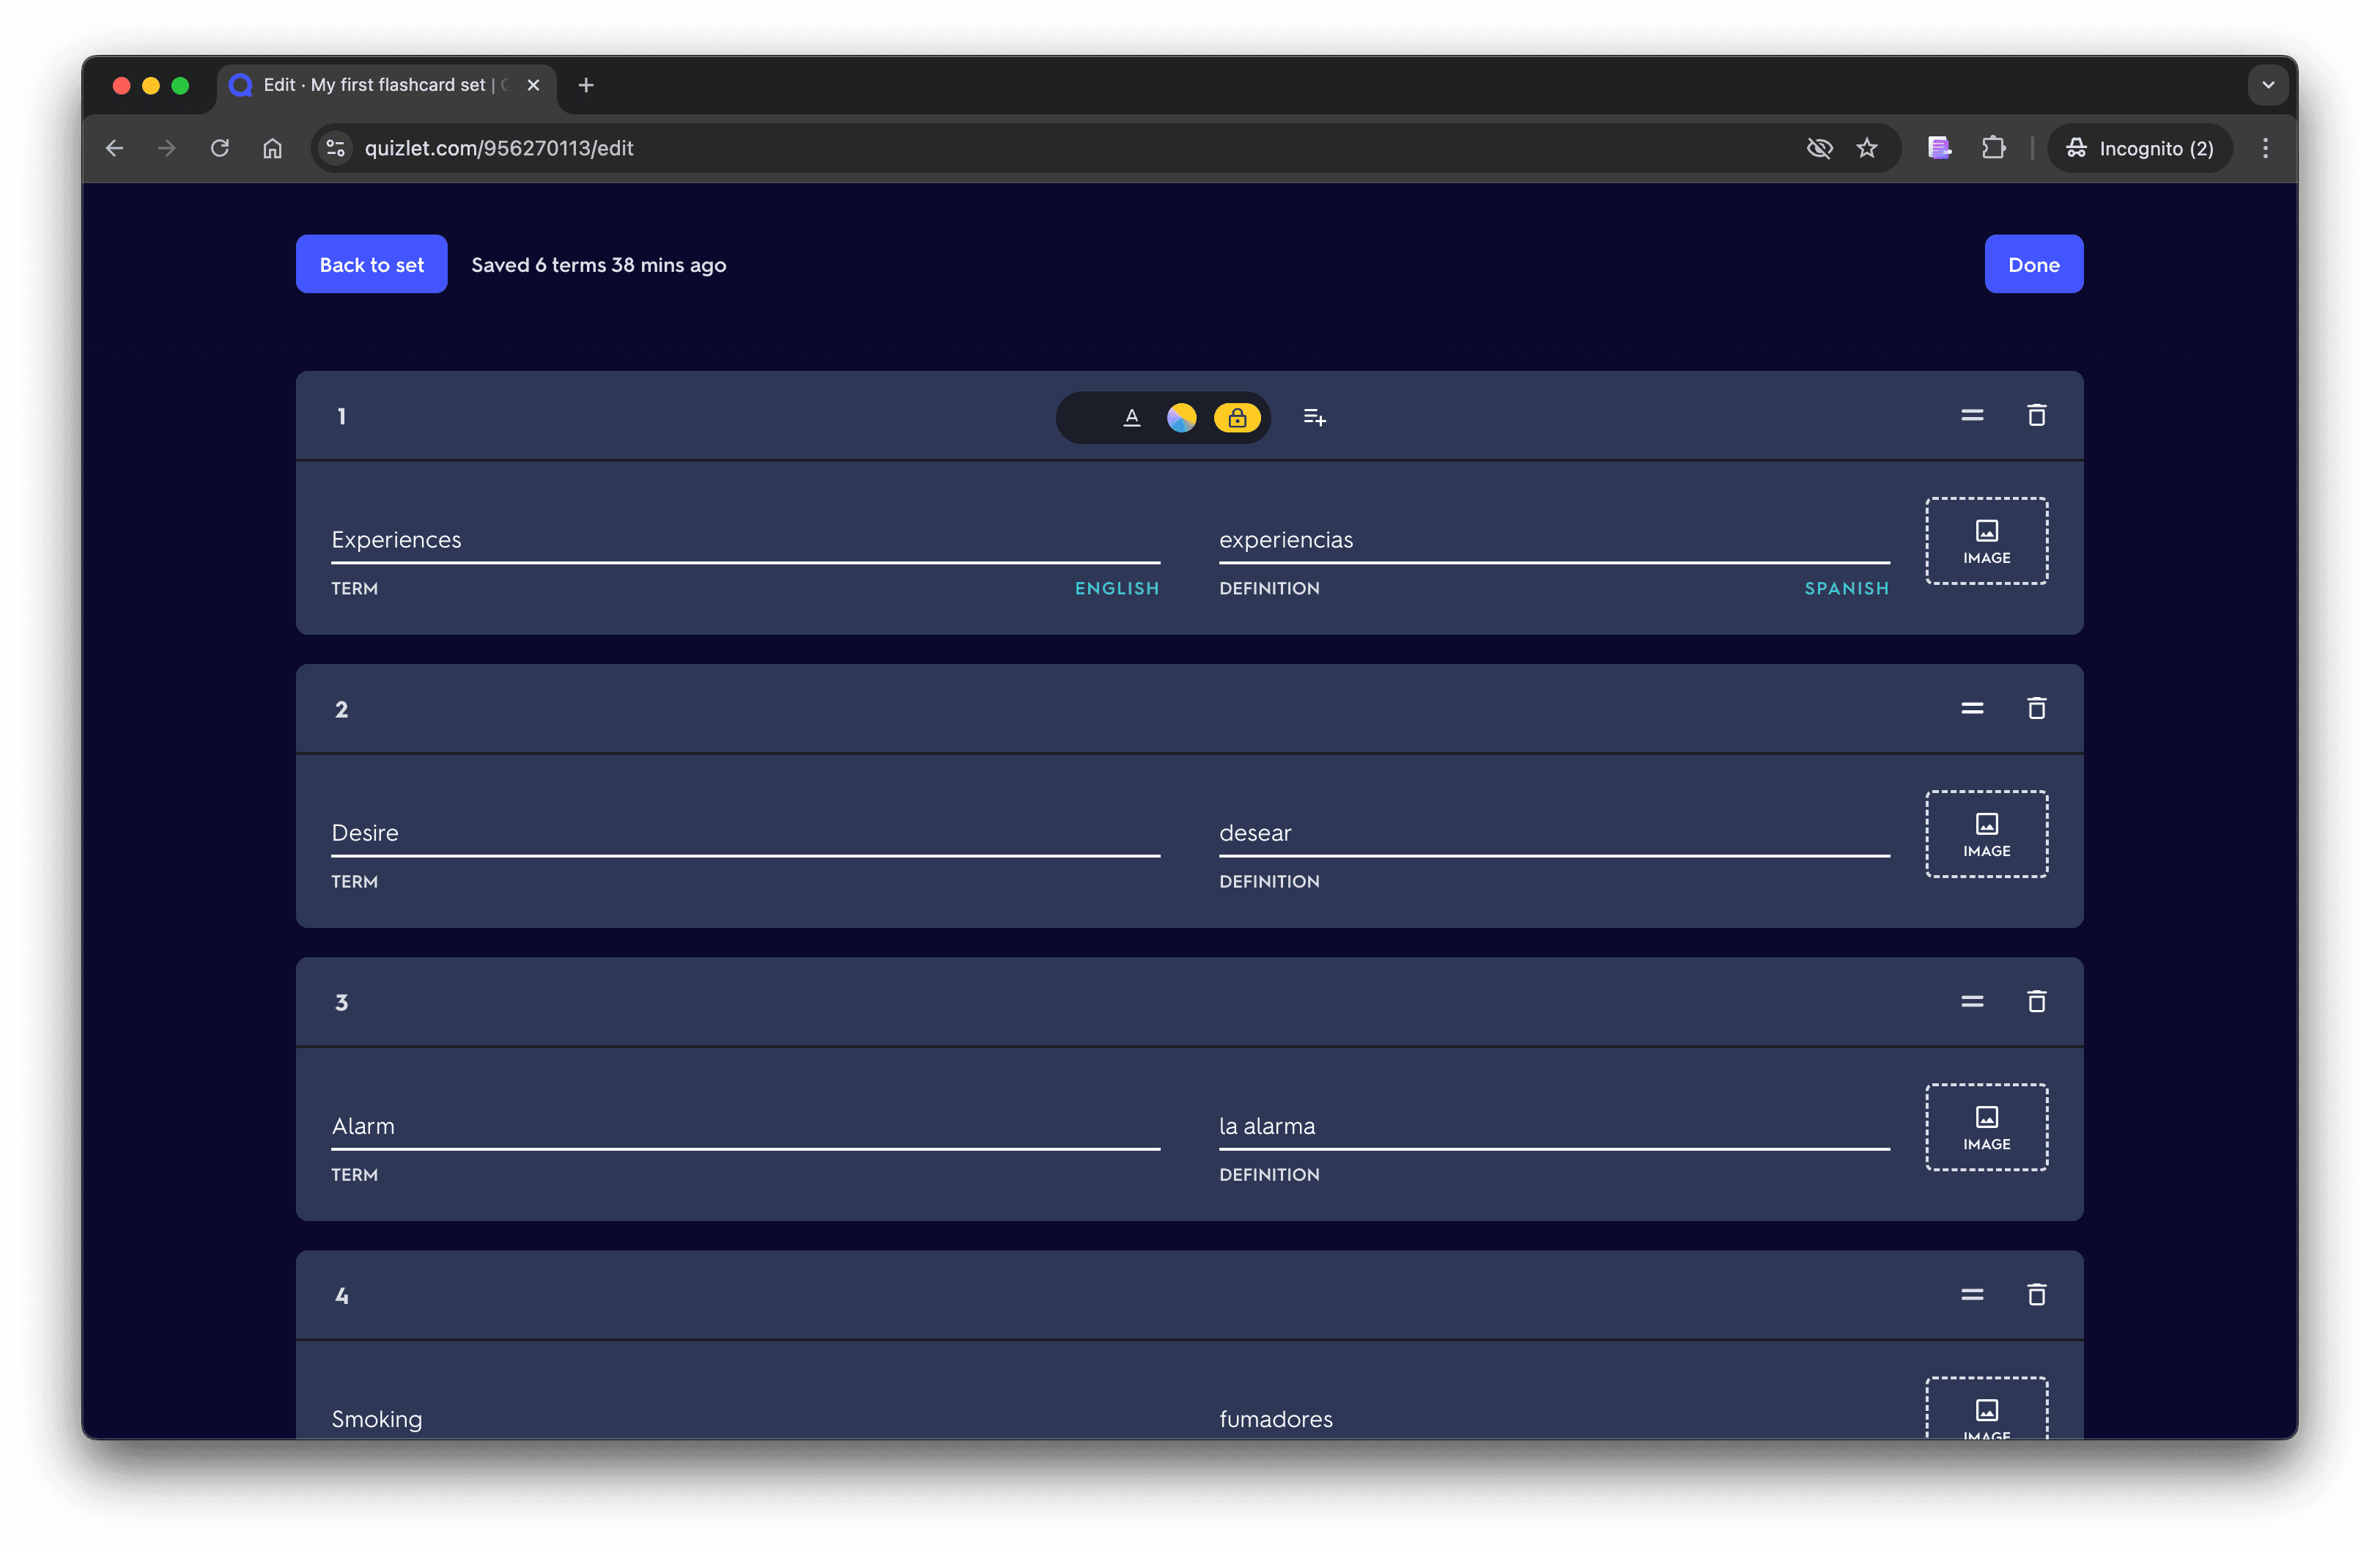Click the yellow lock icon above card 1
Screen dimensions: 2380x1548
1237,417
